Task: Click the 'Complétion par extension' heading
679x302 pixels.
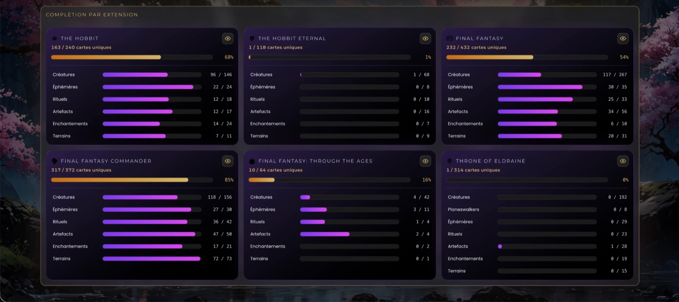Action: (92, 15)
